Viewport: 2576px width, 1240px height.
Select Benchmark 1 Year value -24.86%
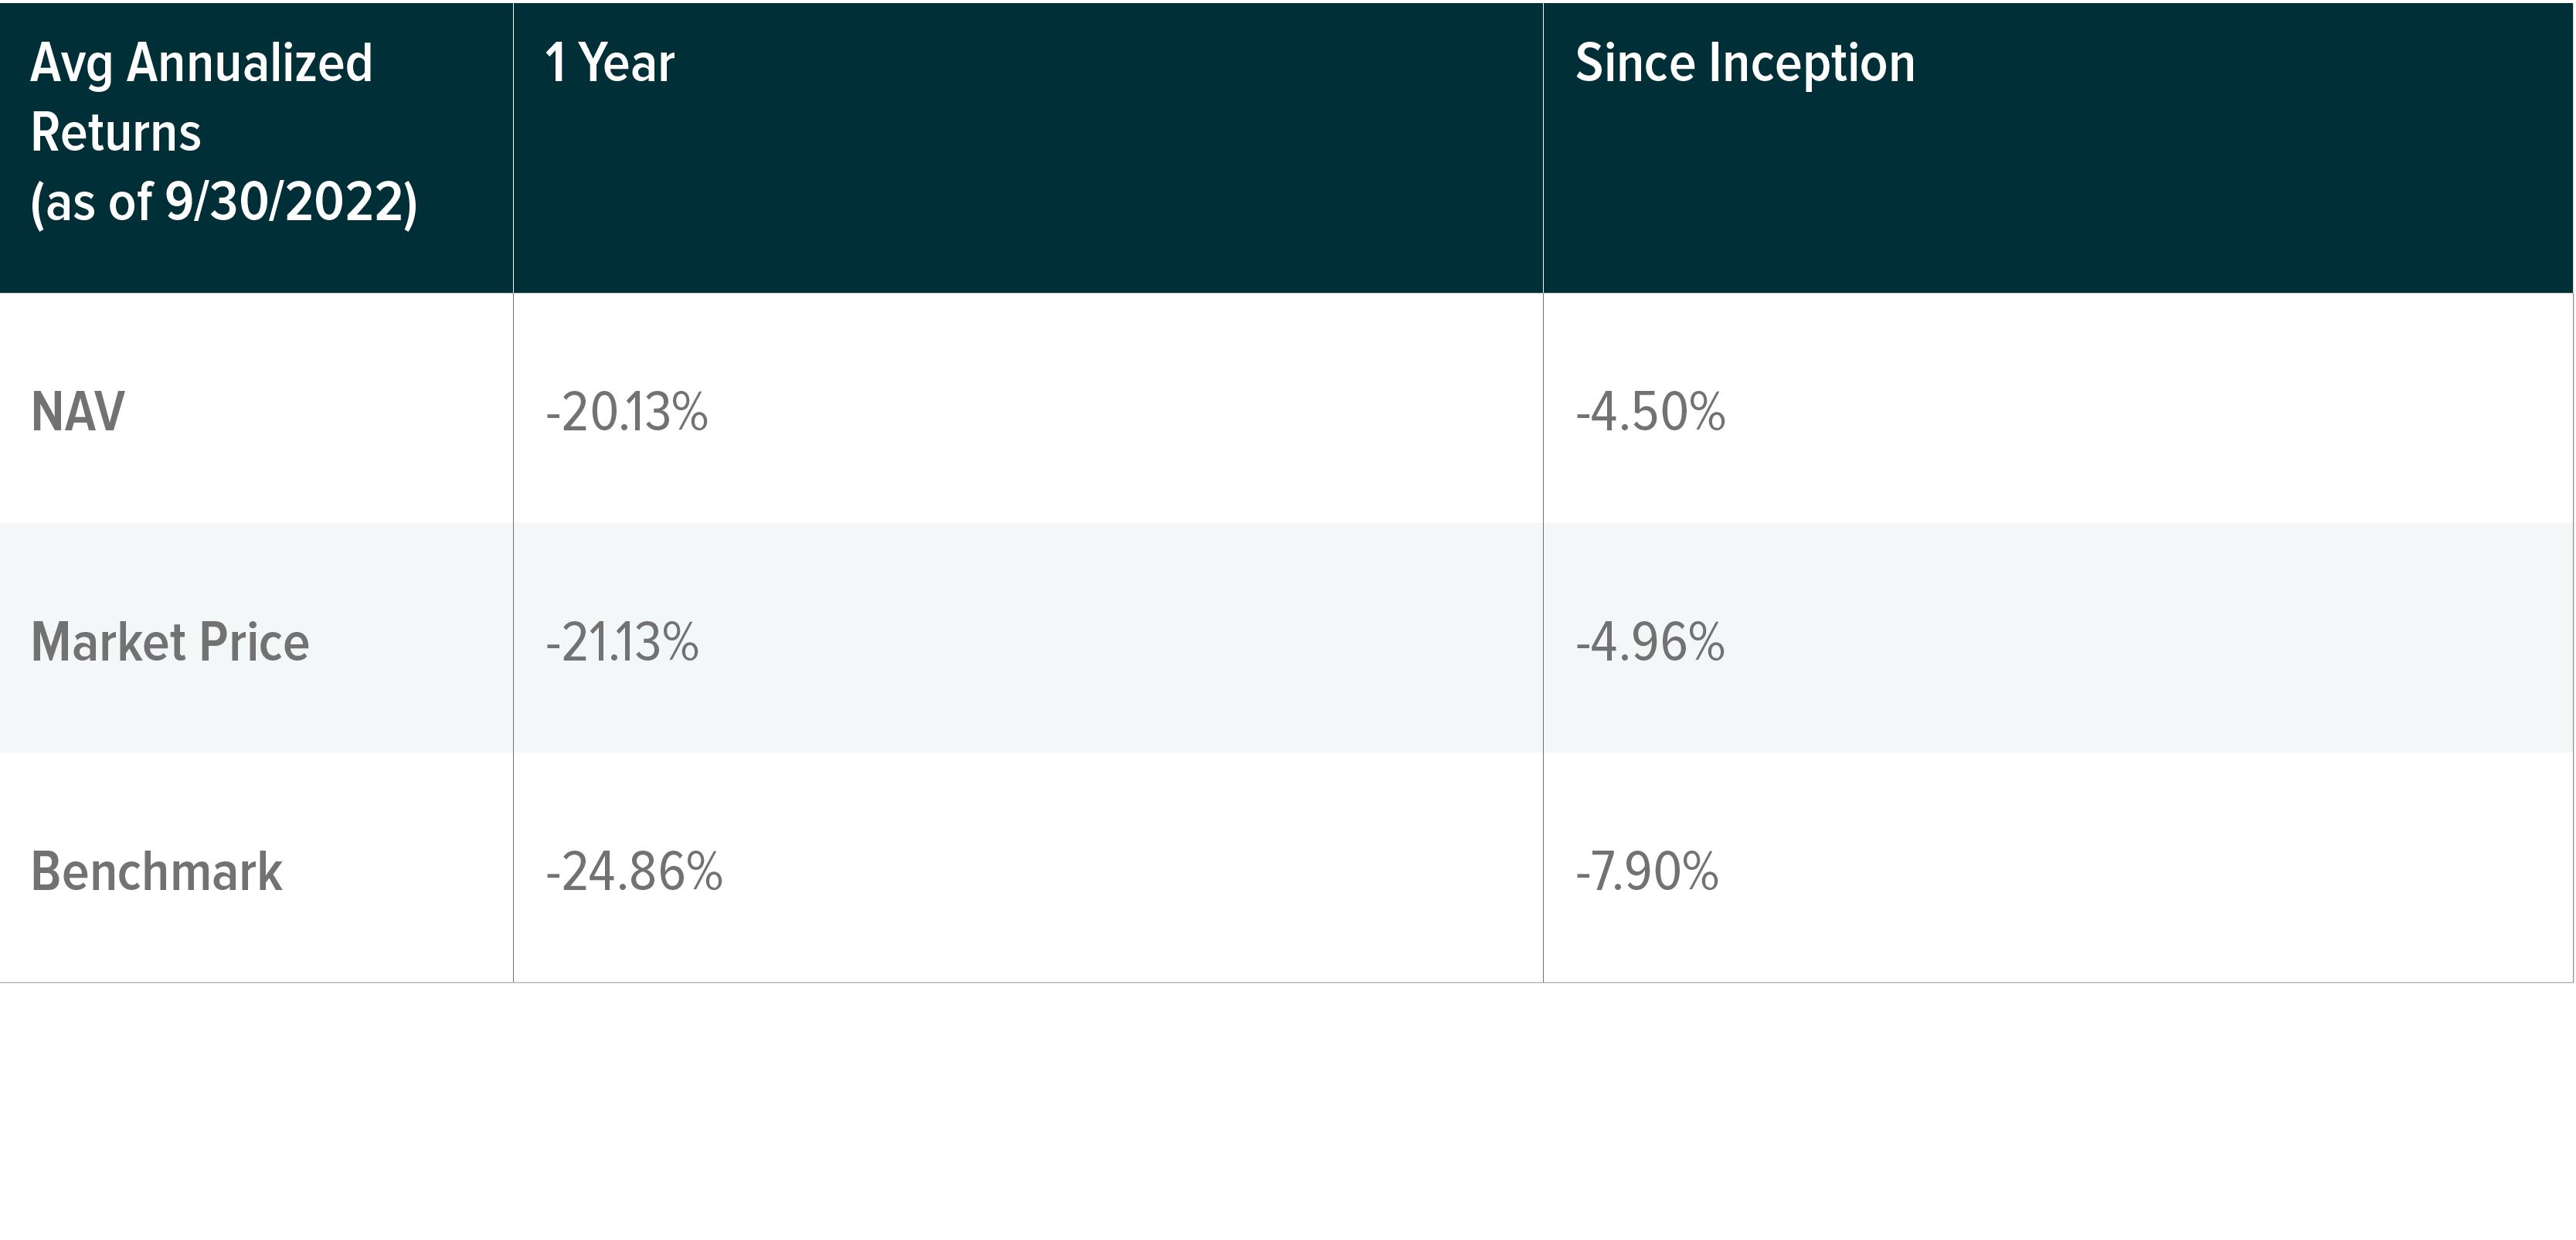point(633,871)
